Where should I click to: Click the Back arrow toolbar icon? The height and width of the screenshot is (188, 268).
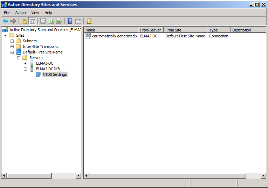click(x=5, y=21)
